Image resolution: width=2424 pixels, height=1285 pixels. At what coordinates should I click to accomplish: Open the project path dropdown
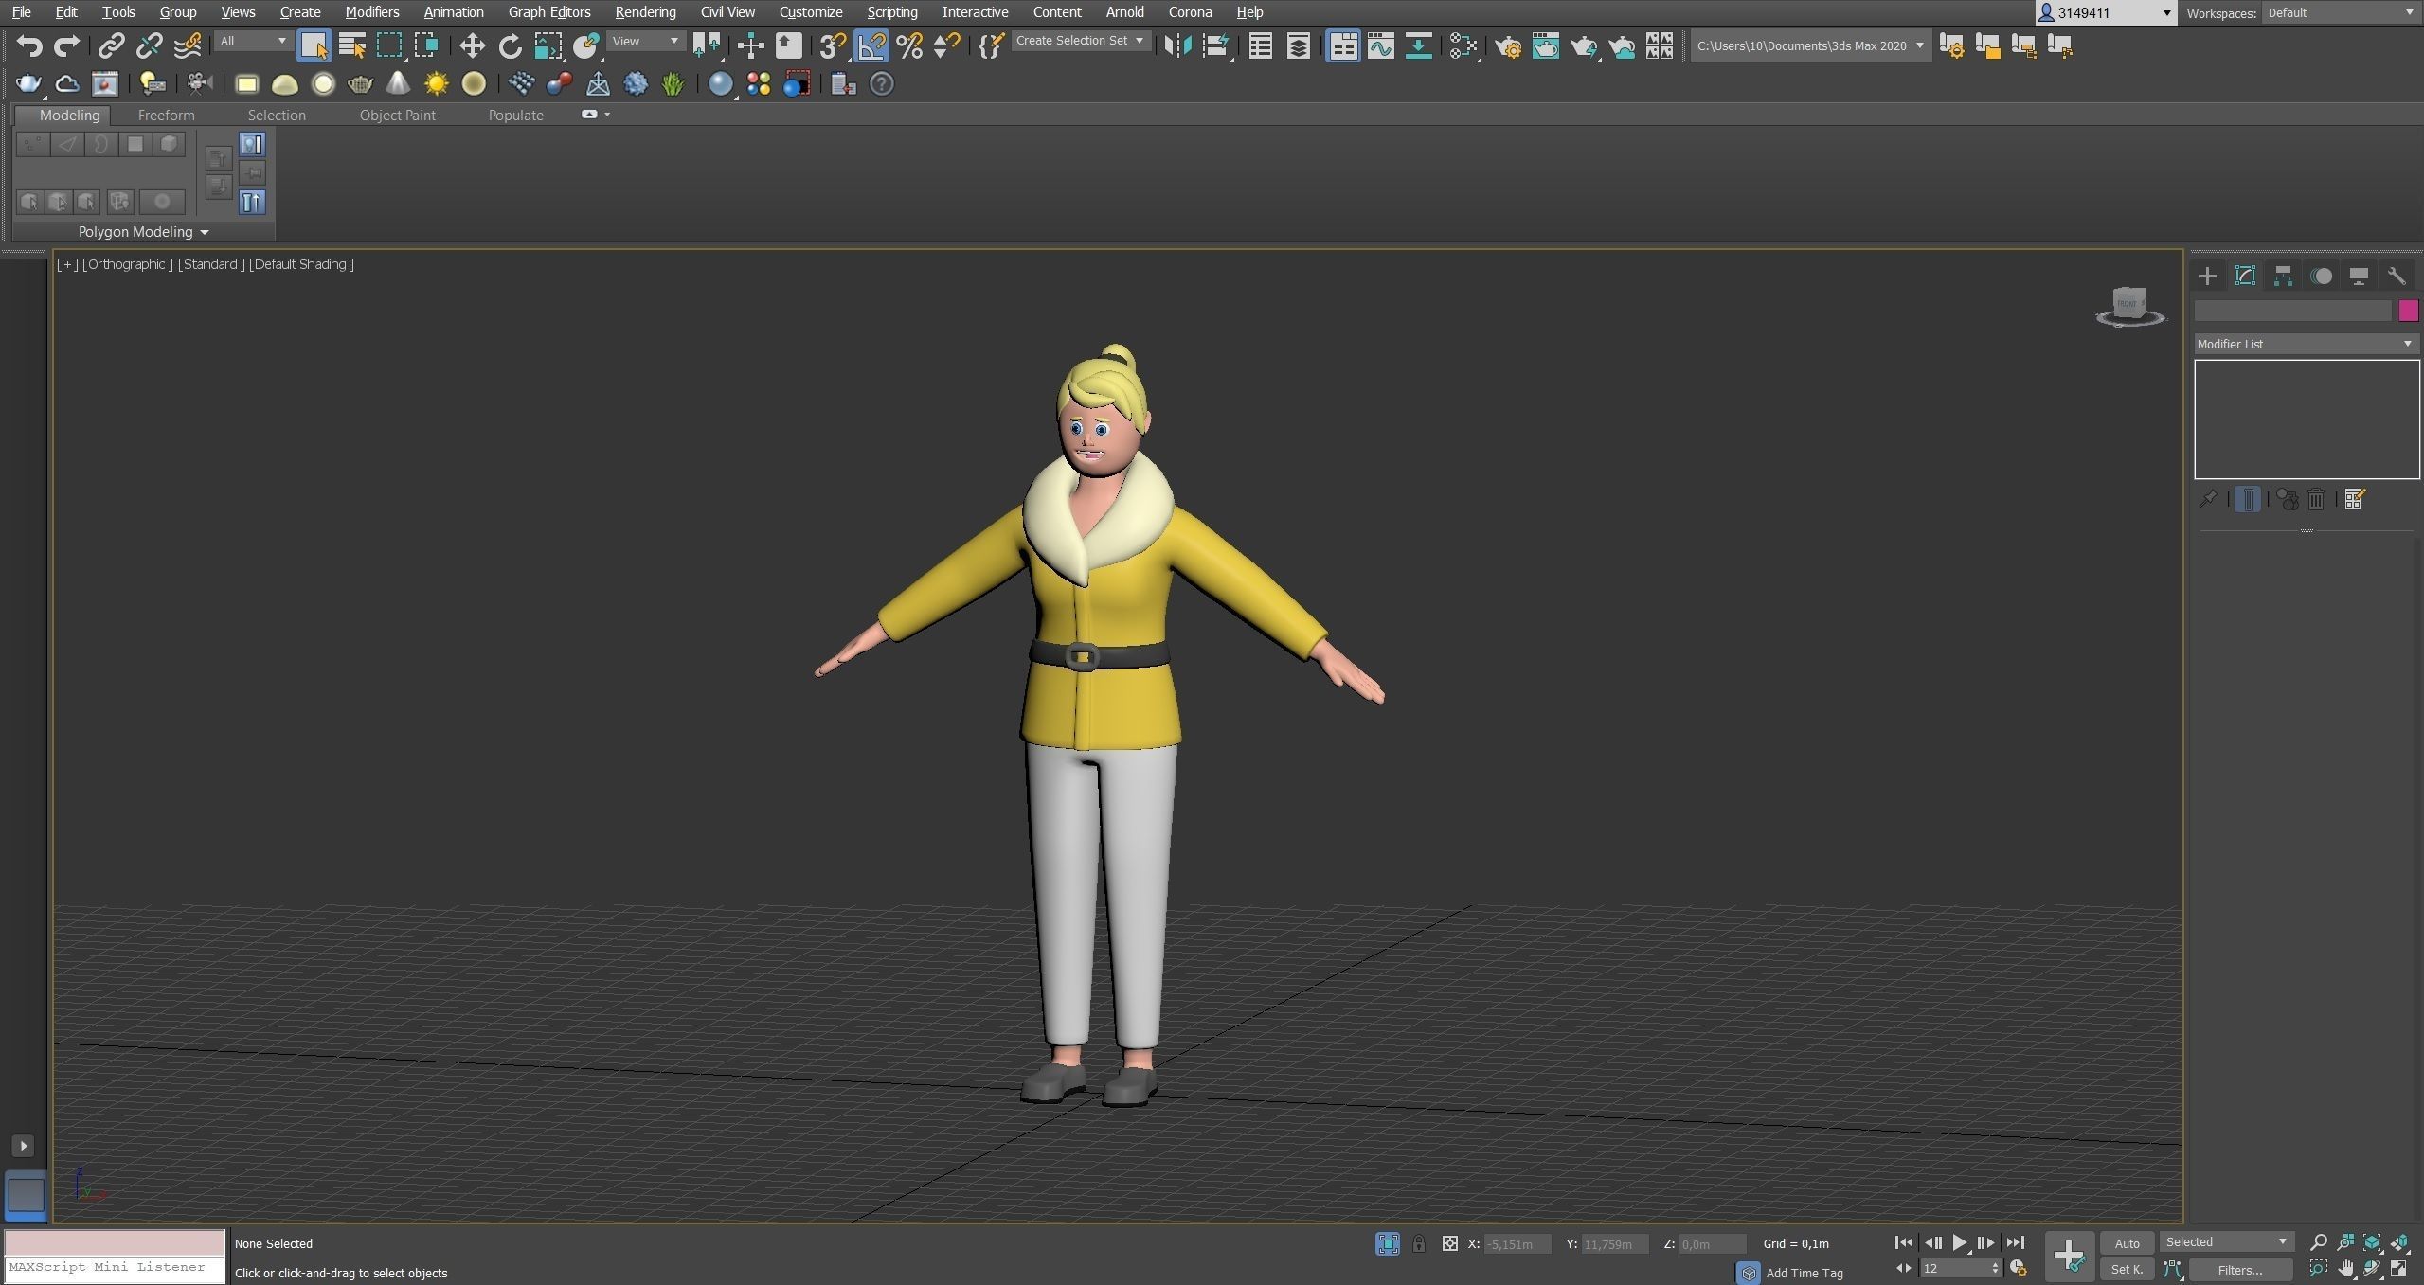coord(1810,45)
